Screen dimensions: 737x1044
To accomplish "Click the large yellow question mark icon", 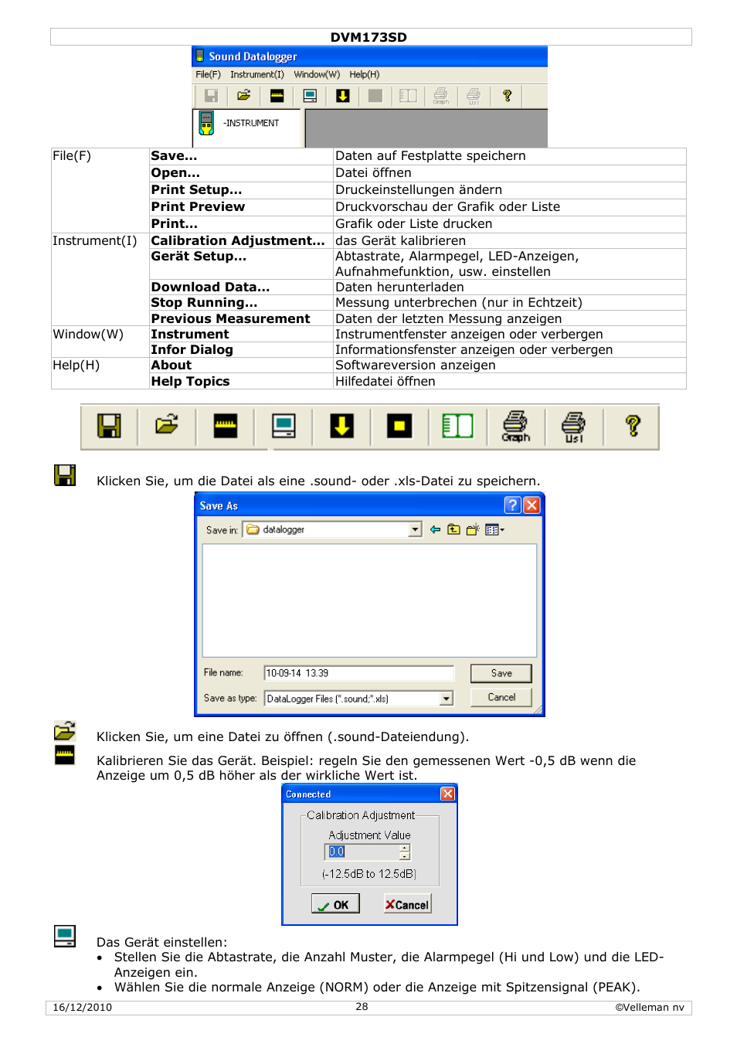I will tap(633, 426).
